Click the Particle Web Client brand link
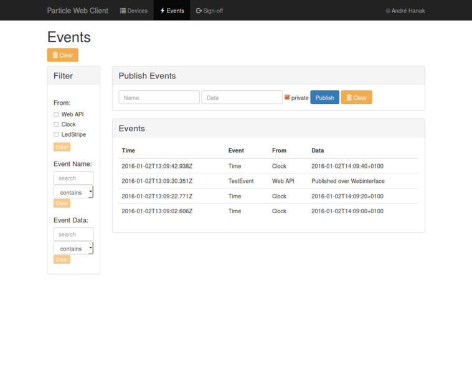472x373 pixels. point(77,11)
